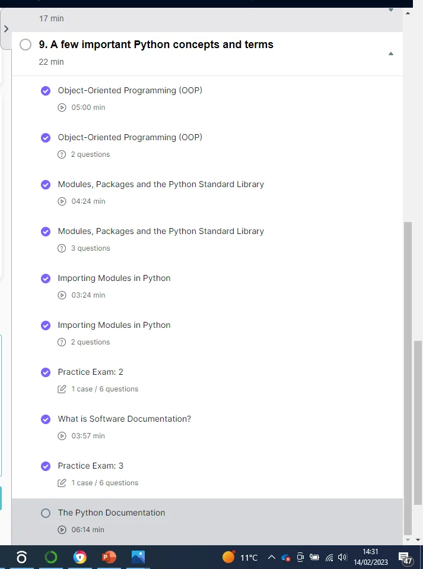Uncheck the 'What is Software Documentation?' checkmark

tap(46, 419)
